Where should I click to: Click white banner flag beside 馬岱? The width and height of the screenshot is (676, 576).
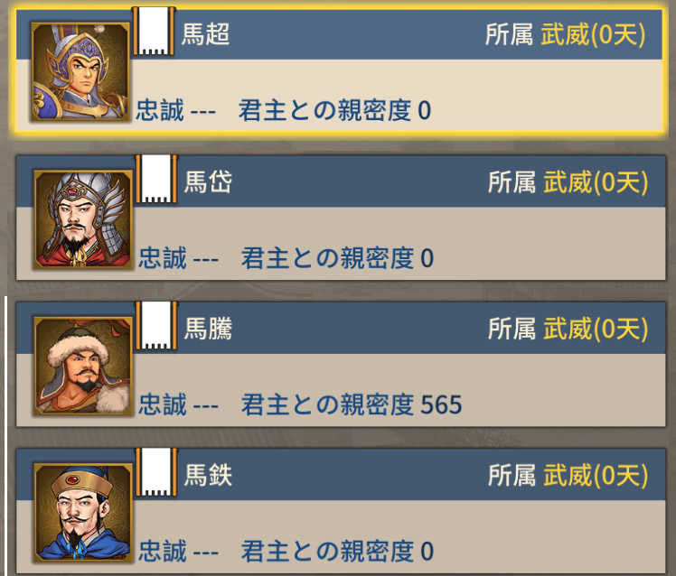point(156,179)
